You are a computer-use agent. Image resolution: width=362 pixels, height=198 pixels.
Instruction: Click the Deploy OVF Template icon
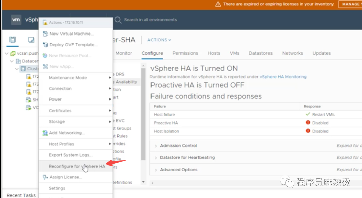(45, 45)
